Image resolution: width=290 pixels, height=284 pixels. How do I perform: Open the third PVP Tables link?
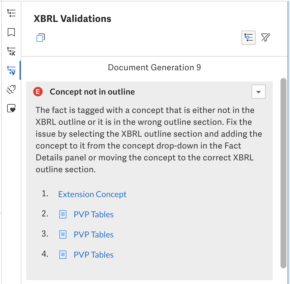point(93,234)
